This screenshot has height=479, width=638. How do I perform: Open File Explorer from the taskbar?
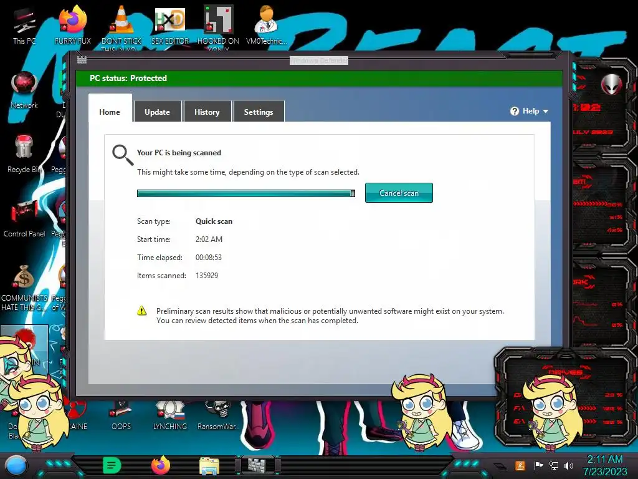[209, 467]
